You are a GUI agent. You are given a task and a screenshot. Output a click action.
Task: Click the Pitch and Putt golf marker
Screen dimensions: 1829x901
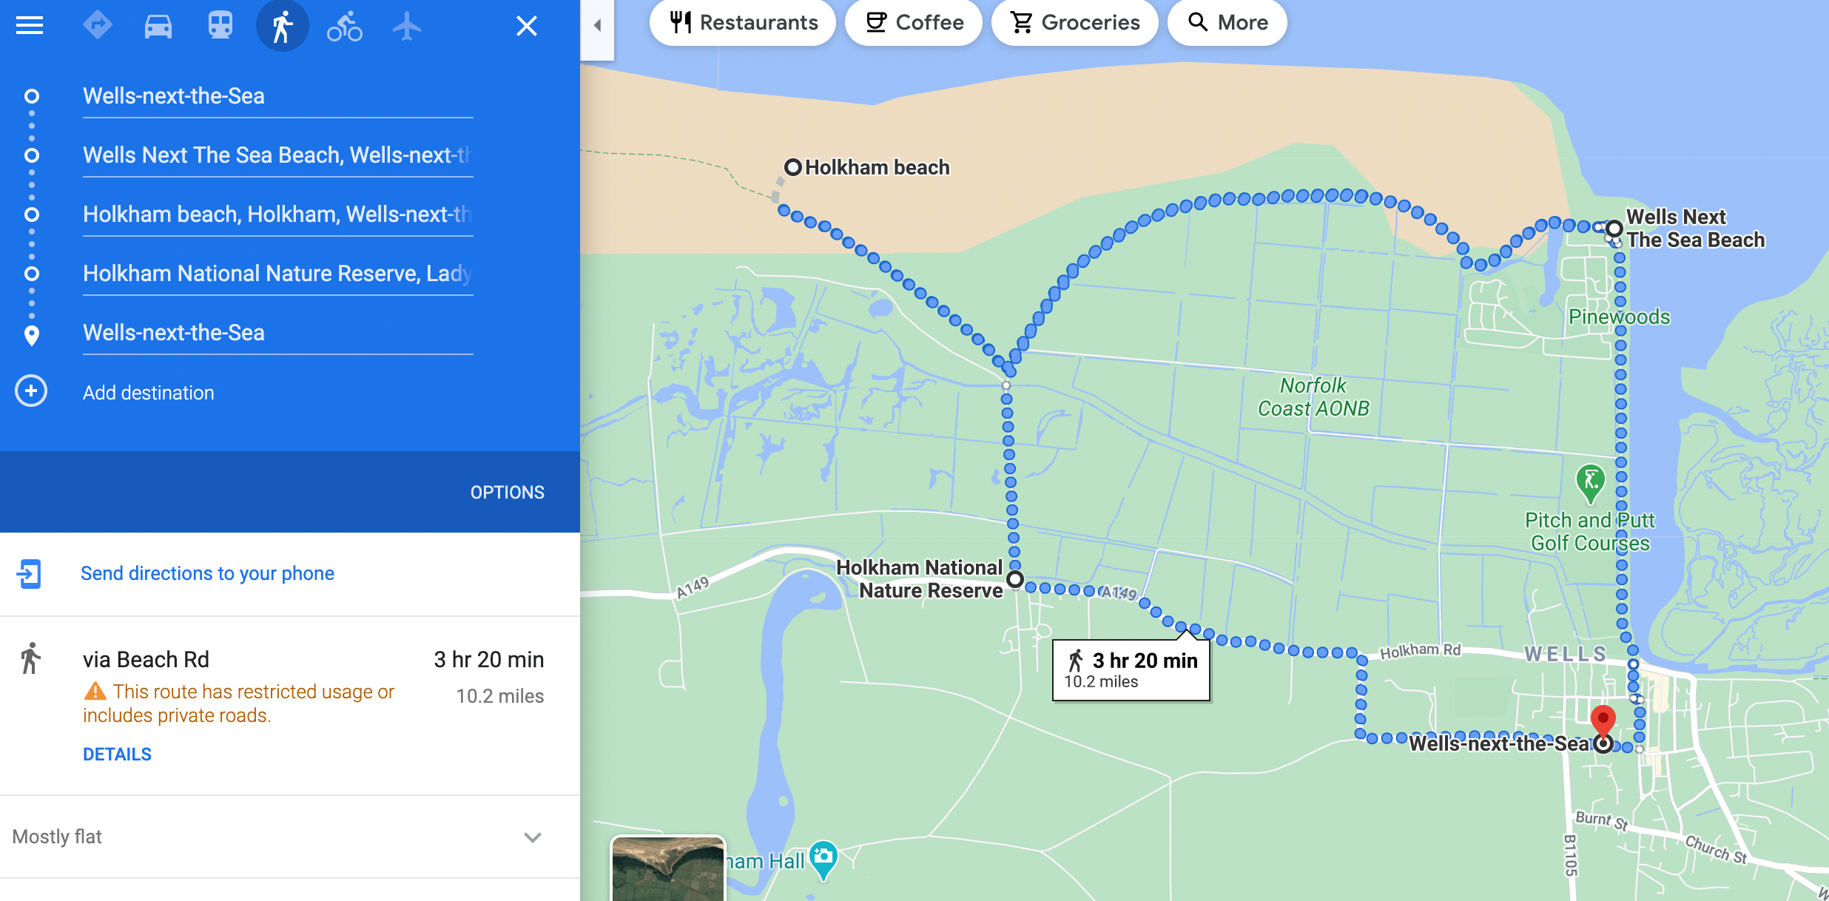tap(1590, 484)
